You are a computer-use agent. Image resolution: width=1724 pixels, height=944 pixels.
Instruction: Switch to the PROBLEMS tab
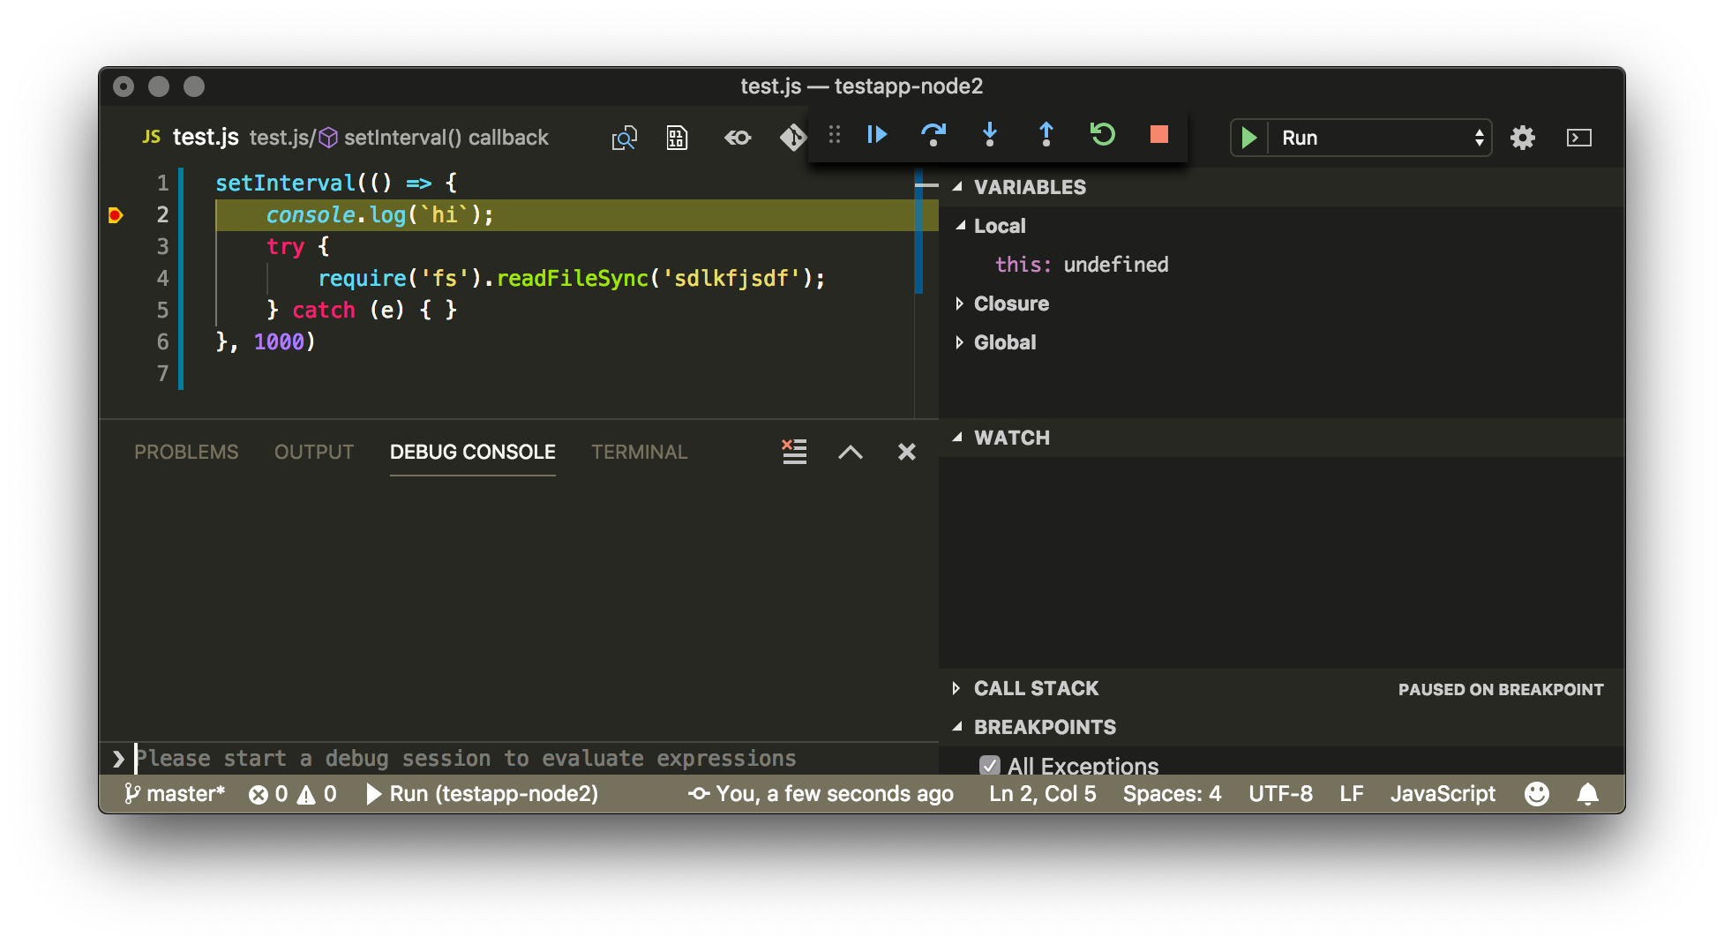(x=186, y=452)
